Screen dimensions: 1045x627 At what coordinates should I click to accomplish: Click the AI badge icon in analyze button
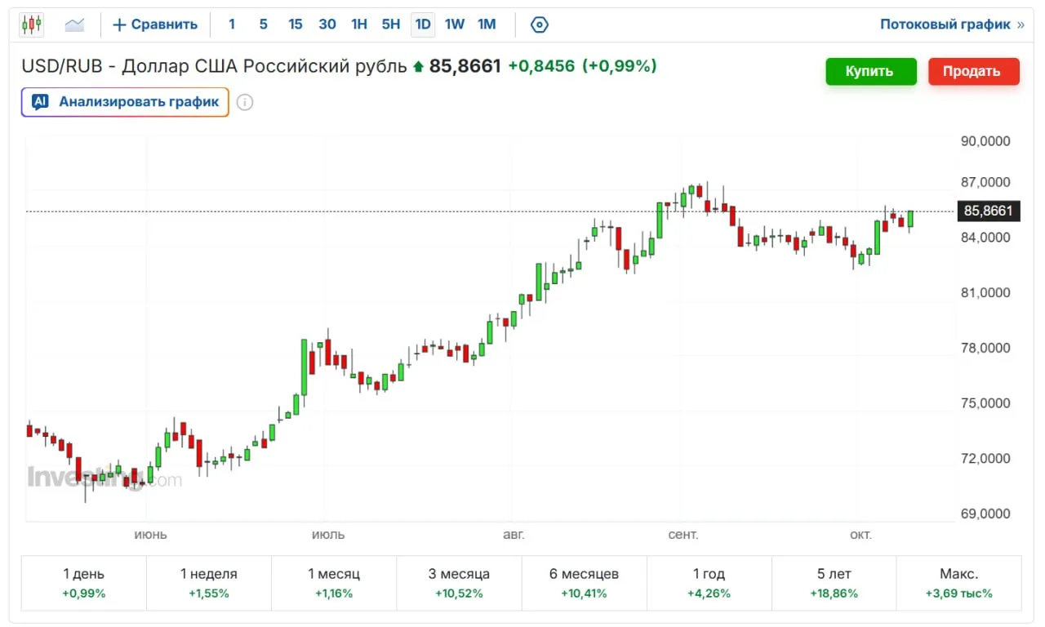[40, 102]
